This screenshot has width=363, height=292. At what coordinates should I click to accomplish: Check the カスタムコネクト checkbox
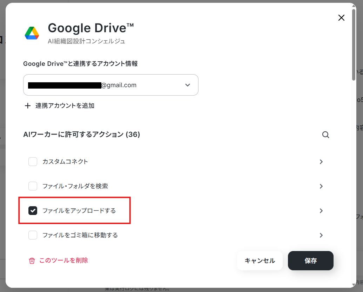pyautogui.click(x=33, y=162)
